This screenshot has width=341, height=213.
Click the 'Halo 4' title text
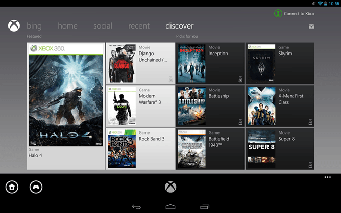[x=35, y=155]
